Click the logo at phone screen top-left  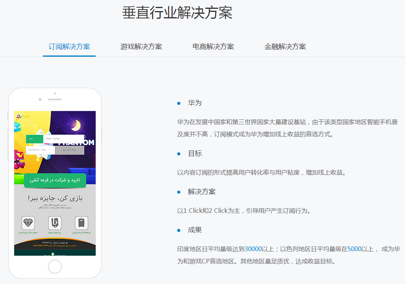click(x=23, y=116)
